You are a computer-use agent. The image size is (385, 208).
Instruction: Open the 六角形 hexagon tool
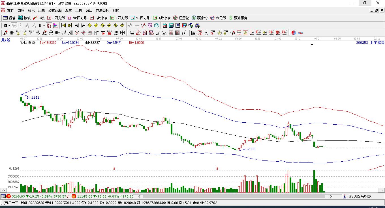click(x=218, y=18)
